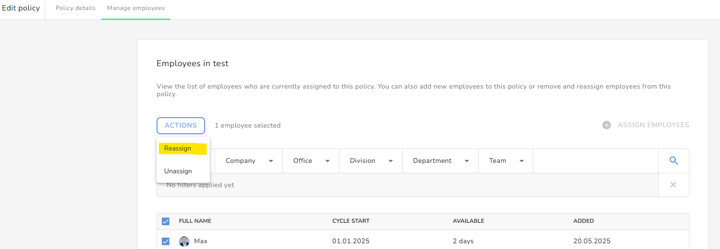Click the search magnifier icon
The width and height of the screenshot is (720, 249).
point(673,161)
